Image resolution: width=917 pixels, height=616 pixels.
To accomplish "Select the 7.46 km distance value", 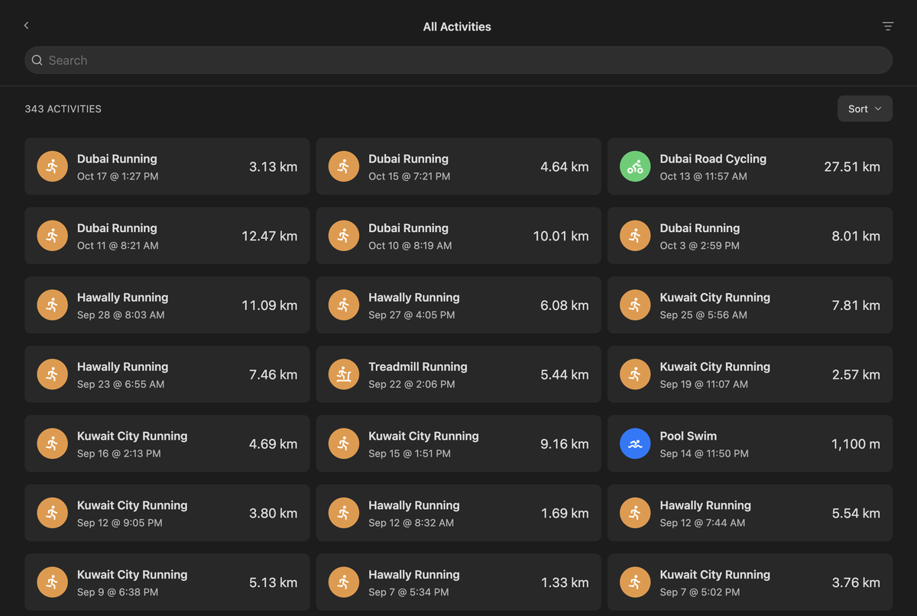I will tap(274, 375).
